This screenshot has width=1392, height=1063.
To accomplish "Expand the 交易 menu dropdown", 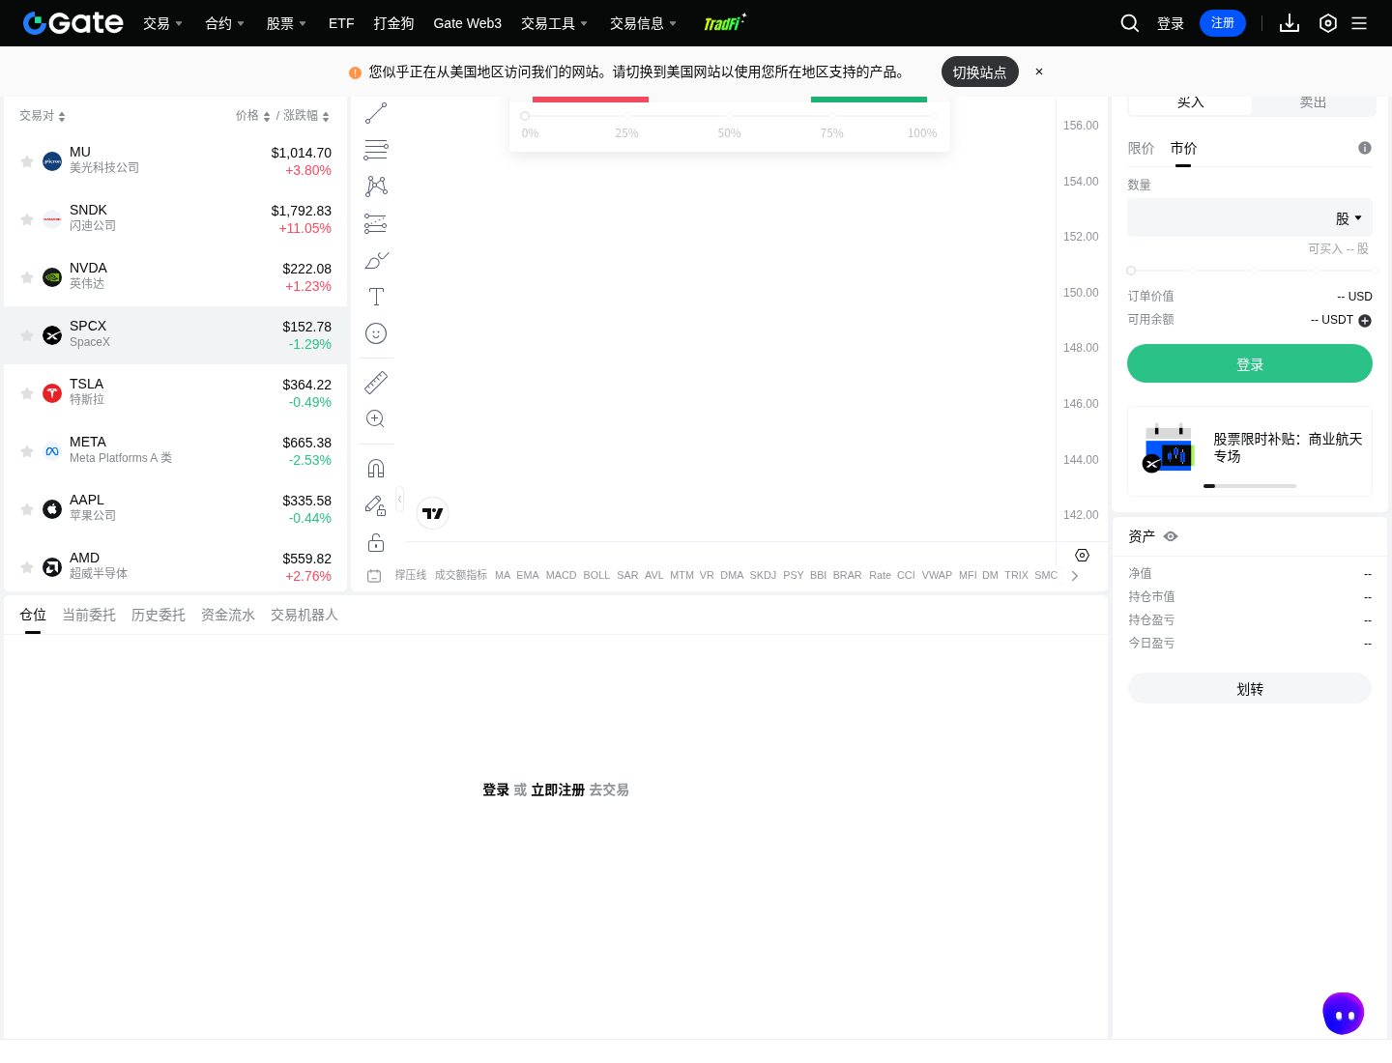I will [162, 23].
